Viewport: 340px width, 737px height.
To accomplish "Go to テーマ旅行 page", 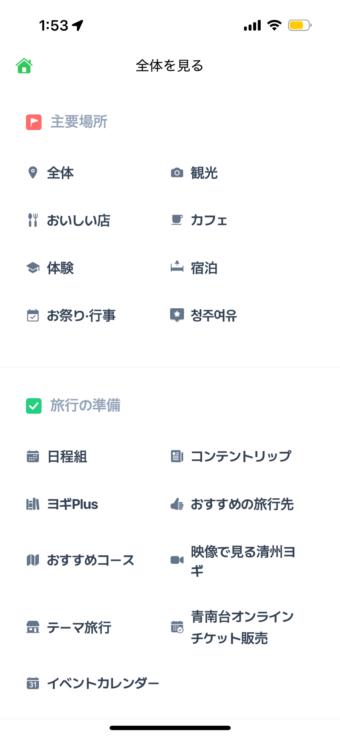I will click(x=79, y=627).
